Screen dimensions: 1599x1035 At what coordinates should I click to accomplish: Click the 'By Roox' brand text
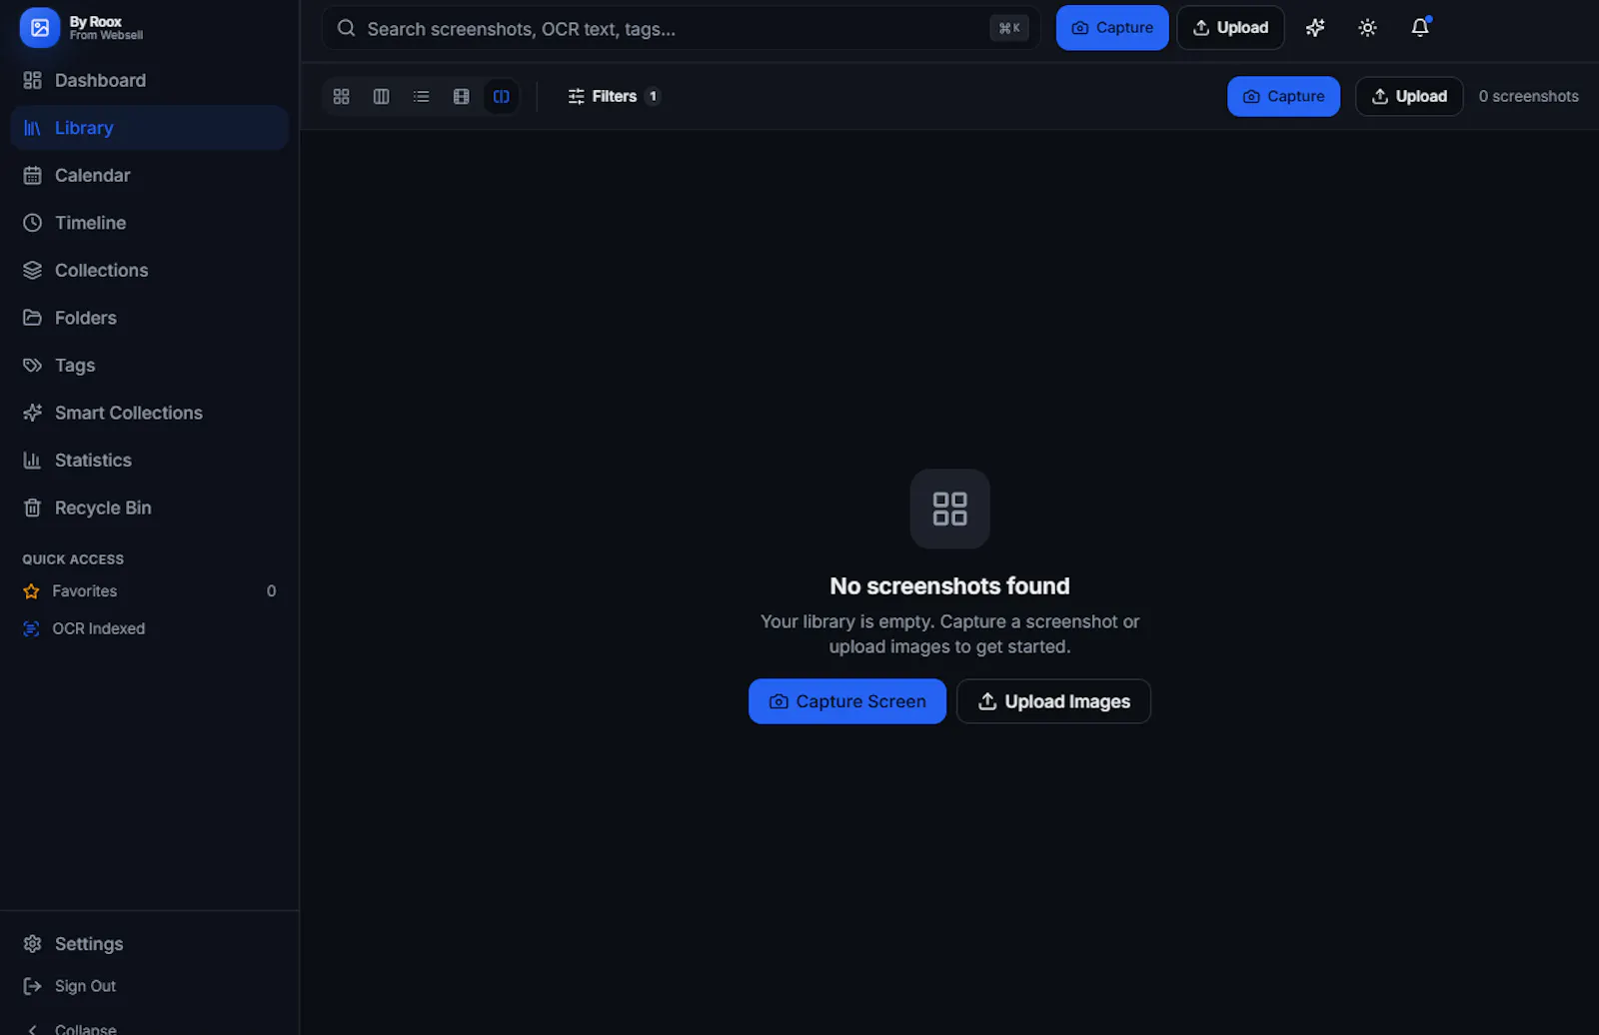pos(96,21)
